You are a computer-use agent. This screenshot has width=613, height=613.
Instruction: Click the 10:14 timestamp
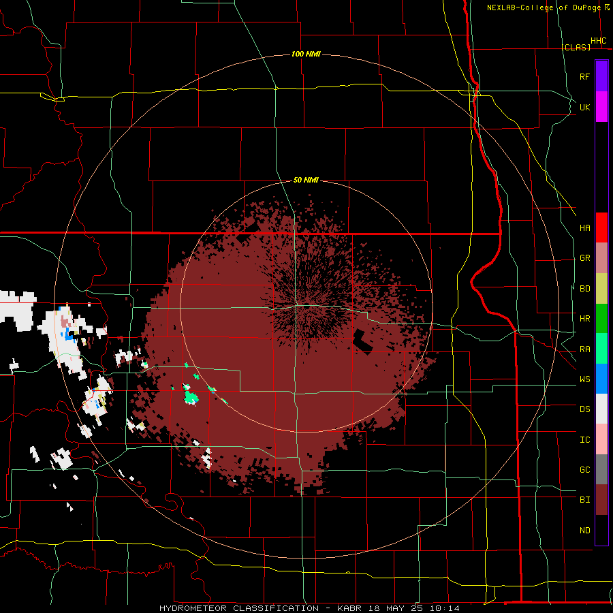pyautogui.click(x=445, y=608)
